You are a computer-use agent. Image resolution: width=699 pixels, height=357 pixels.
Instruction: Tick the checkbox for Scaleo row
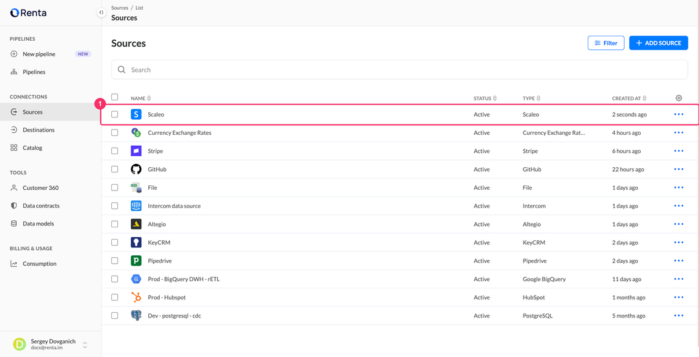coord(115,114)
